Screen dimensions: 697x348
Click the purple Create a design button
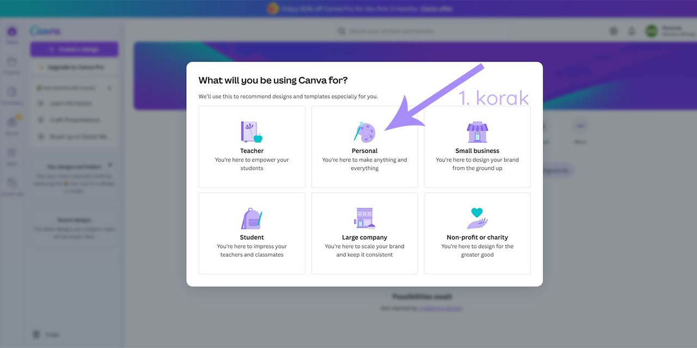pyautogui.click(x=74, y=49)
